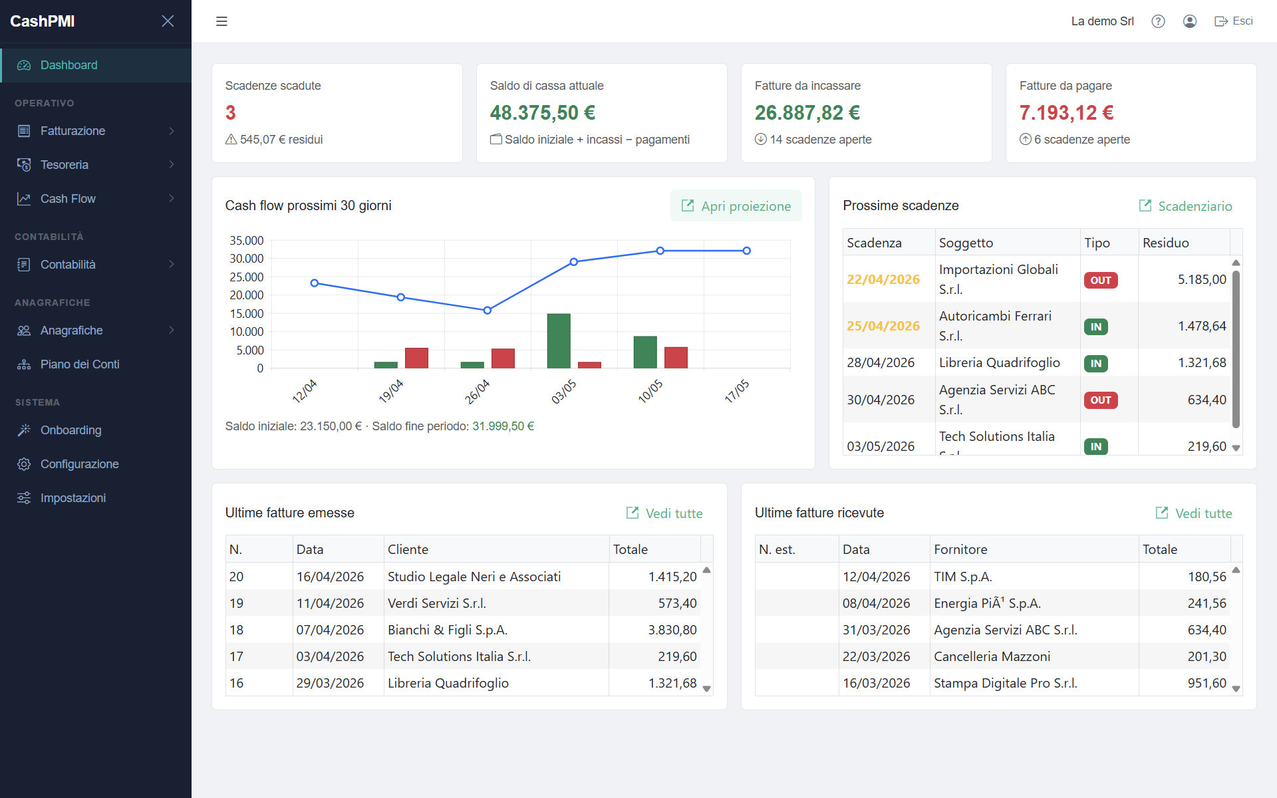Open the user profile icon
This screenshot has height=798, width=1277.
click(x=1190, y=21)
